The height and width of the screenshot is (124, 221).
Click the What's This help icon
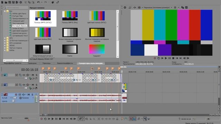[58, 2]
